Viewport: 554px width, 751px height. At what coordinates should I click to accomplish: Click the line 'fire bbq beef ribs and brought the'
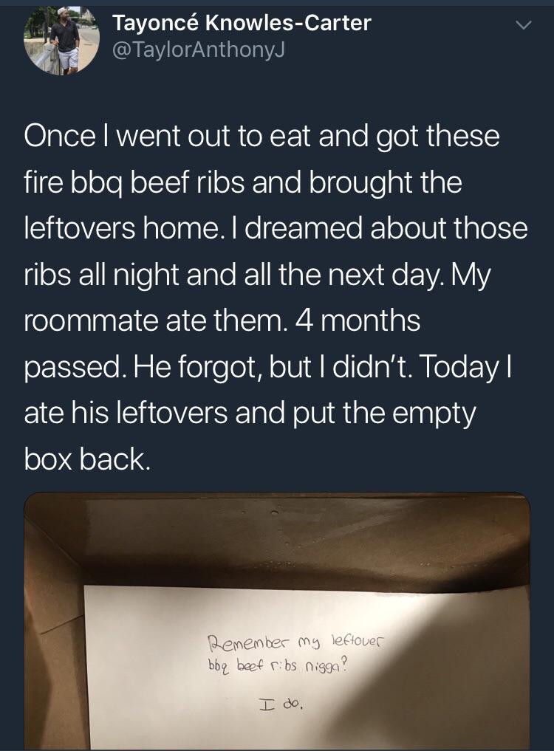pyautogui.click(x=243, y=183)
